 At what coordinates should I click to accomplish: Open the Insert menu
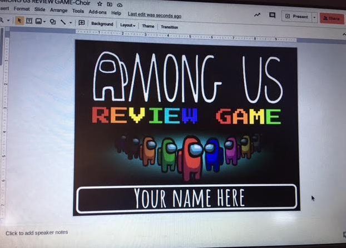(4, 8)
